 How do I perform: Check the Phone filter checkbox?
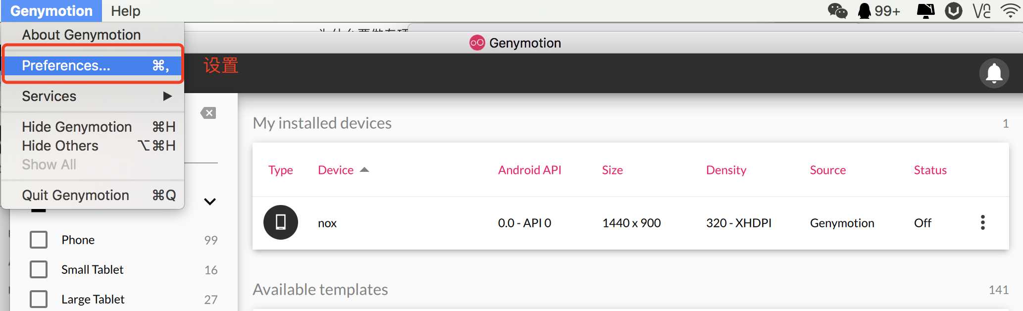39,240
